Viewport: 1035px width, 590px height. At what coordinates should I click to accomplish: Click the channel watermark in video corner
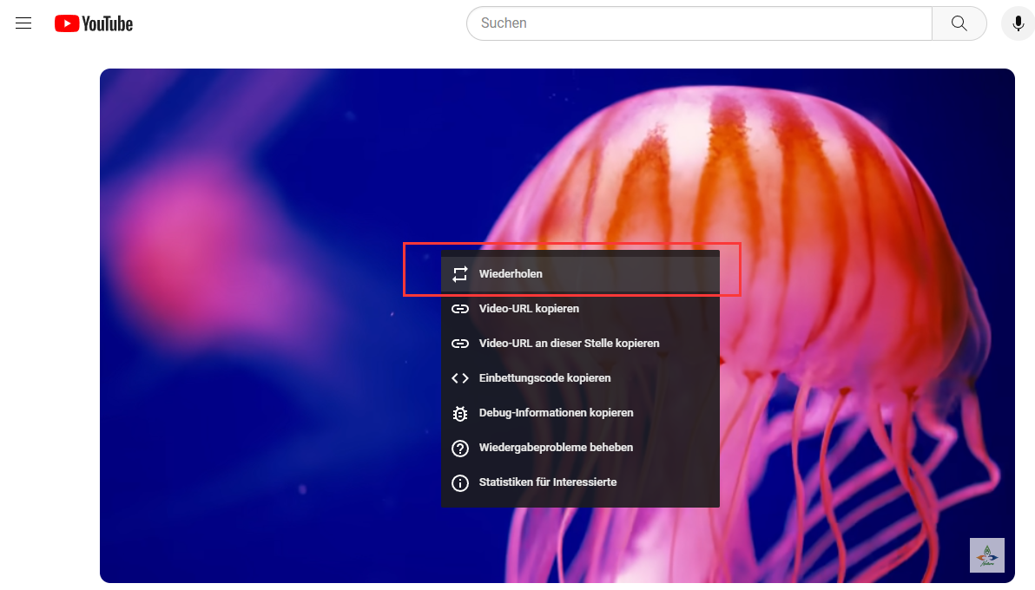pyautogui.click(x=987, y=555)
